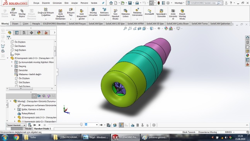The image size is (250, 141).
Task: Toggle the filter-animated funnel in motion study
Action: (39, 96)
